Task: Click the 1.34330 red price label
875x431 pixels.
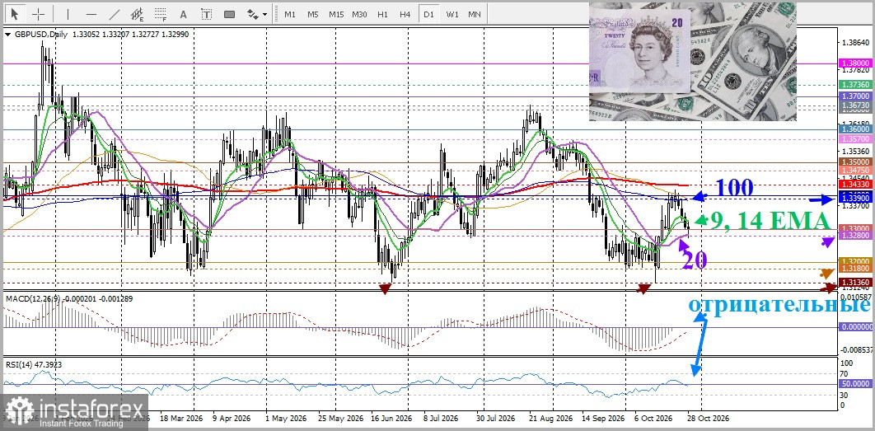Action: 856,183
